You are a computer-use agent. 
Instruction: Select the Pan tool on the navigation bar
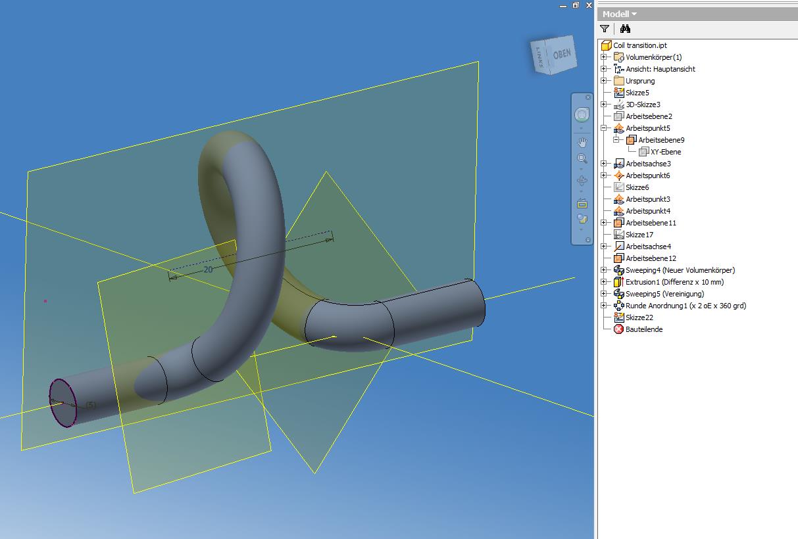coord(582,141)
